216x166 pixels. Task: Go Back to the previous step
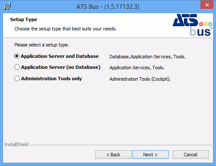(113, 155)
